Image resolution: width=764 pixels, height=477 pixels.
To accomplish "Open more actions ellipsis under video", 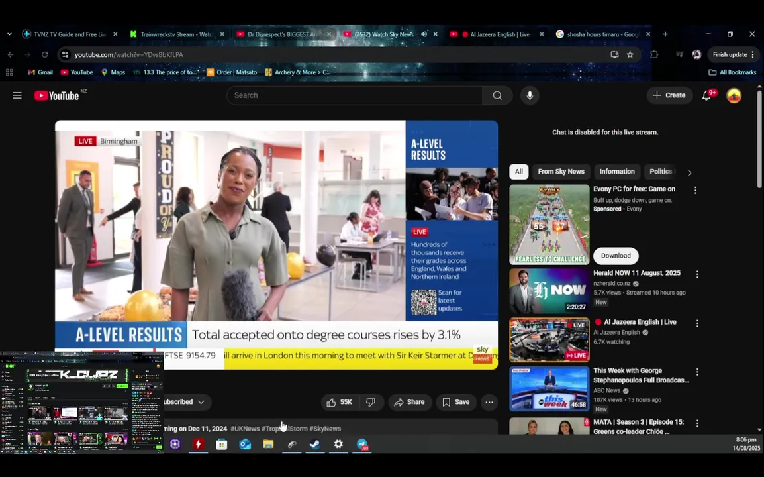I will click(x=489, y=402).
